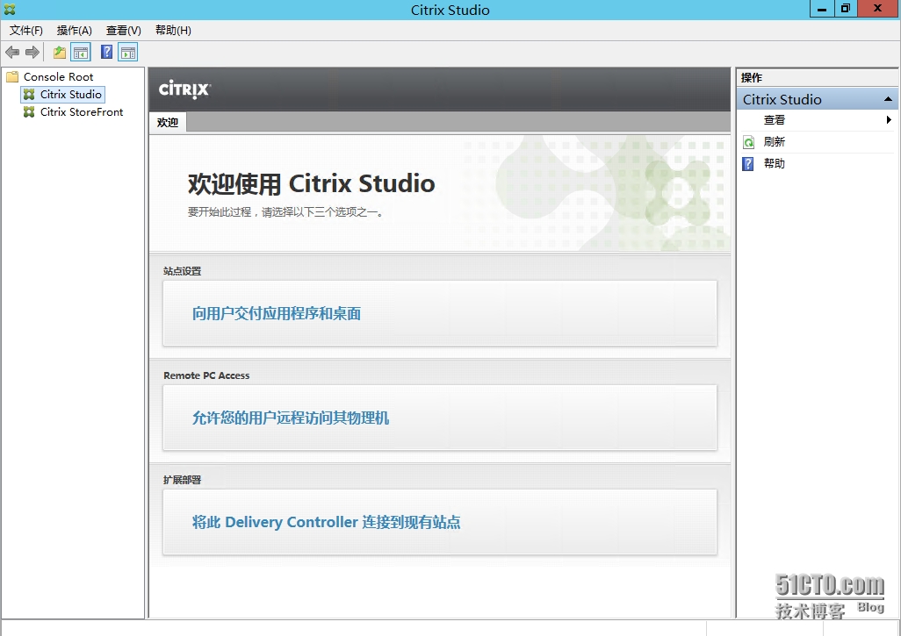
Task: Expand the 查看 submenu arrow
Action: point(889,120)
